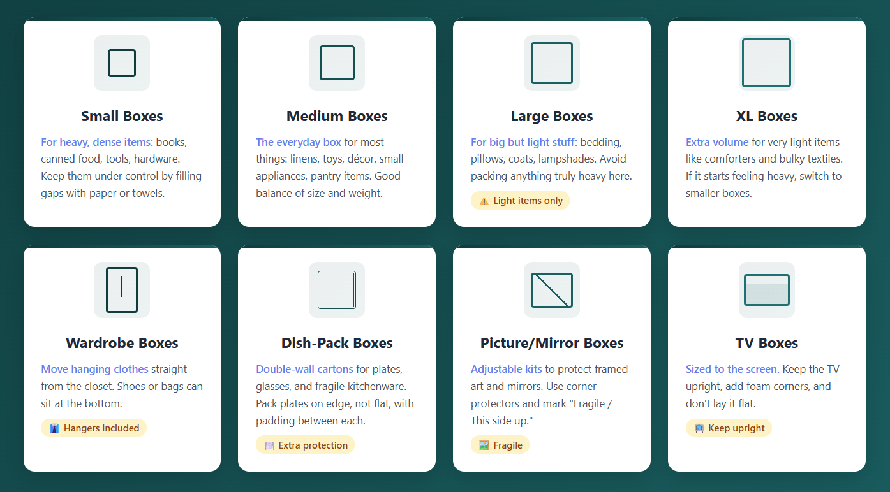Image resolution: width=890 pixels, height=492 pixels.
Task: Click "For heavy, dense items" highlighted text
Action: (x=96, y=142)
